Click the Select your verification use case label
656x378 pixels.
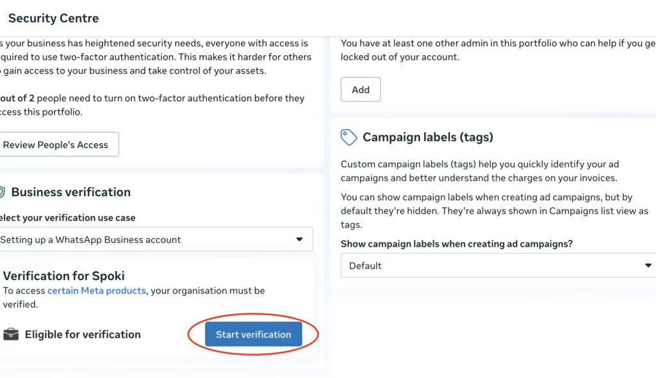[x=68, y=218]
